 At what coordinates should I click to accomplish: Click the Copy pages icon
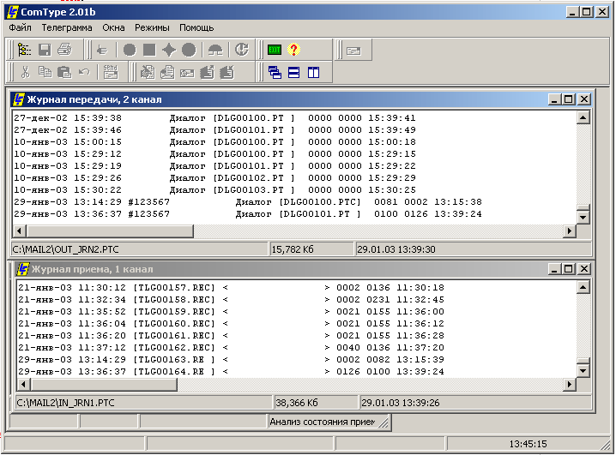click(45, 72)
